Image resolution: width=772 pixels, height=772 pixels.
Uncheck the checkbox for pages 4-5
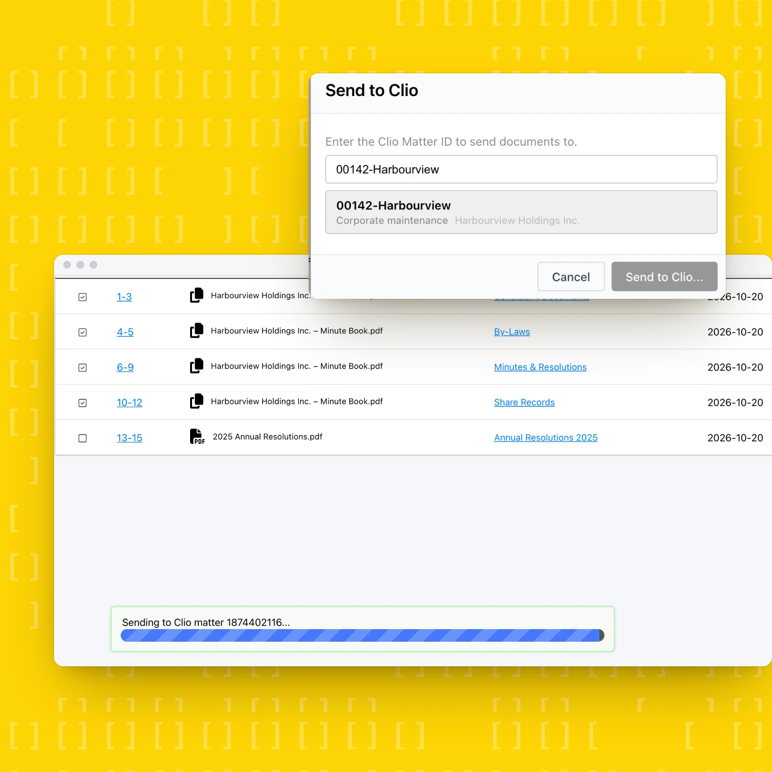(83, 332)
